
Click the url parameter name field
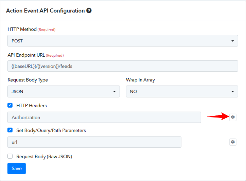pos(94,142)
